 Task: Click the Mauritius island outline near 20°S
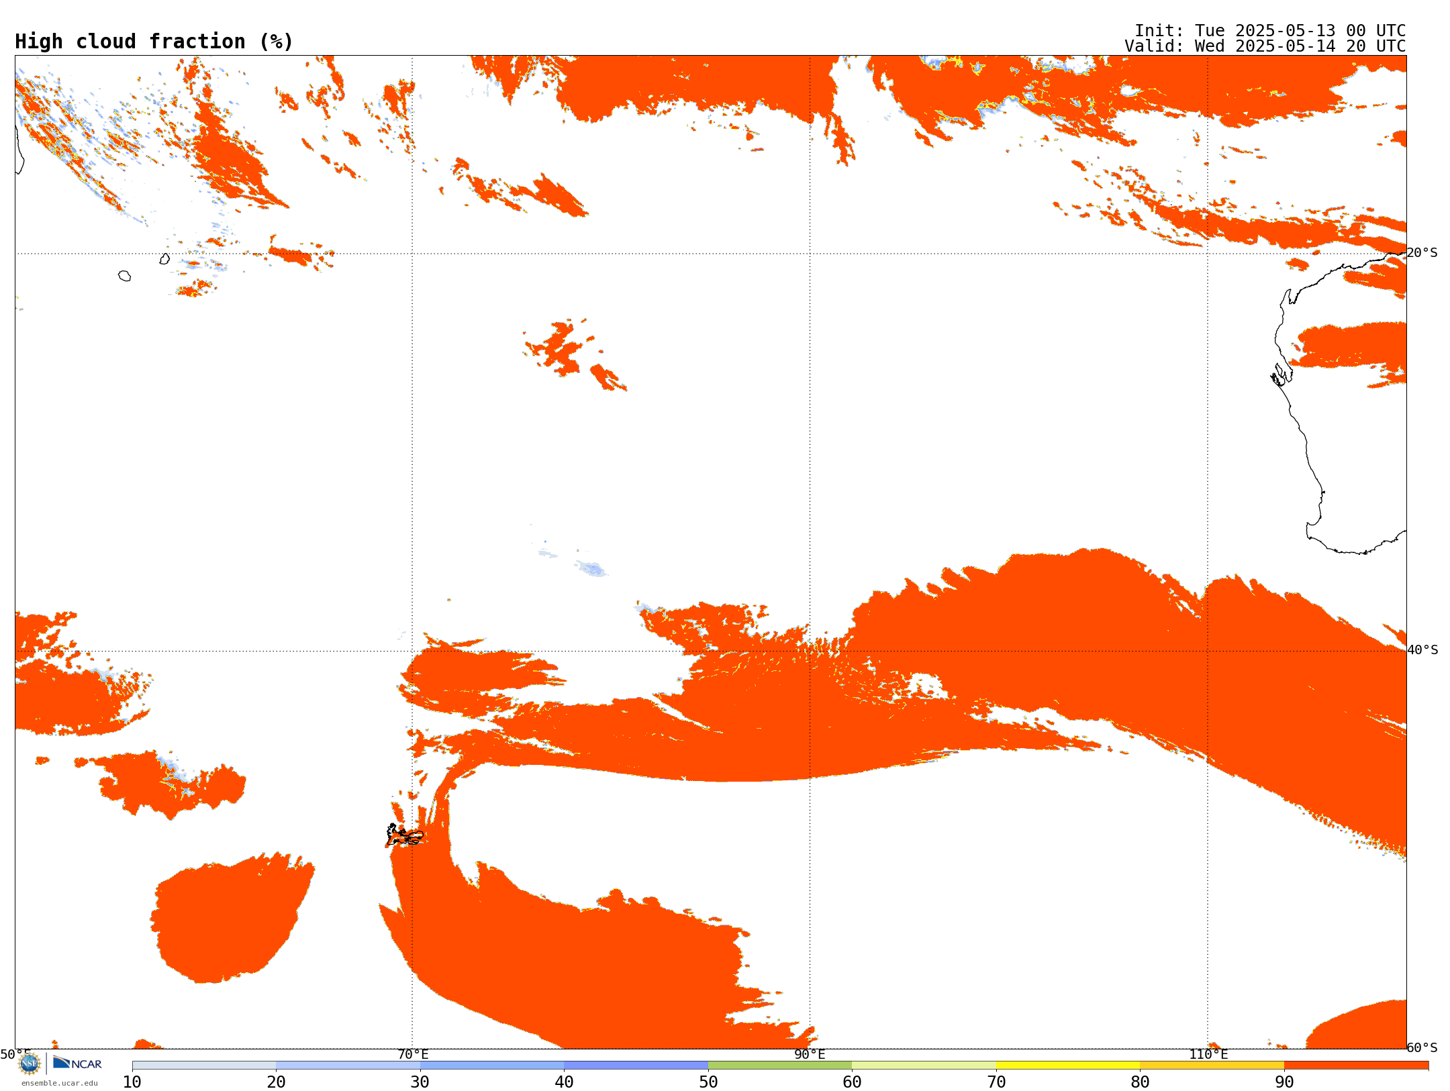164,259
